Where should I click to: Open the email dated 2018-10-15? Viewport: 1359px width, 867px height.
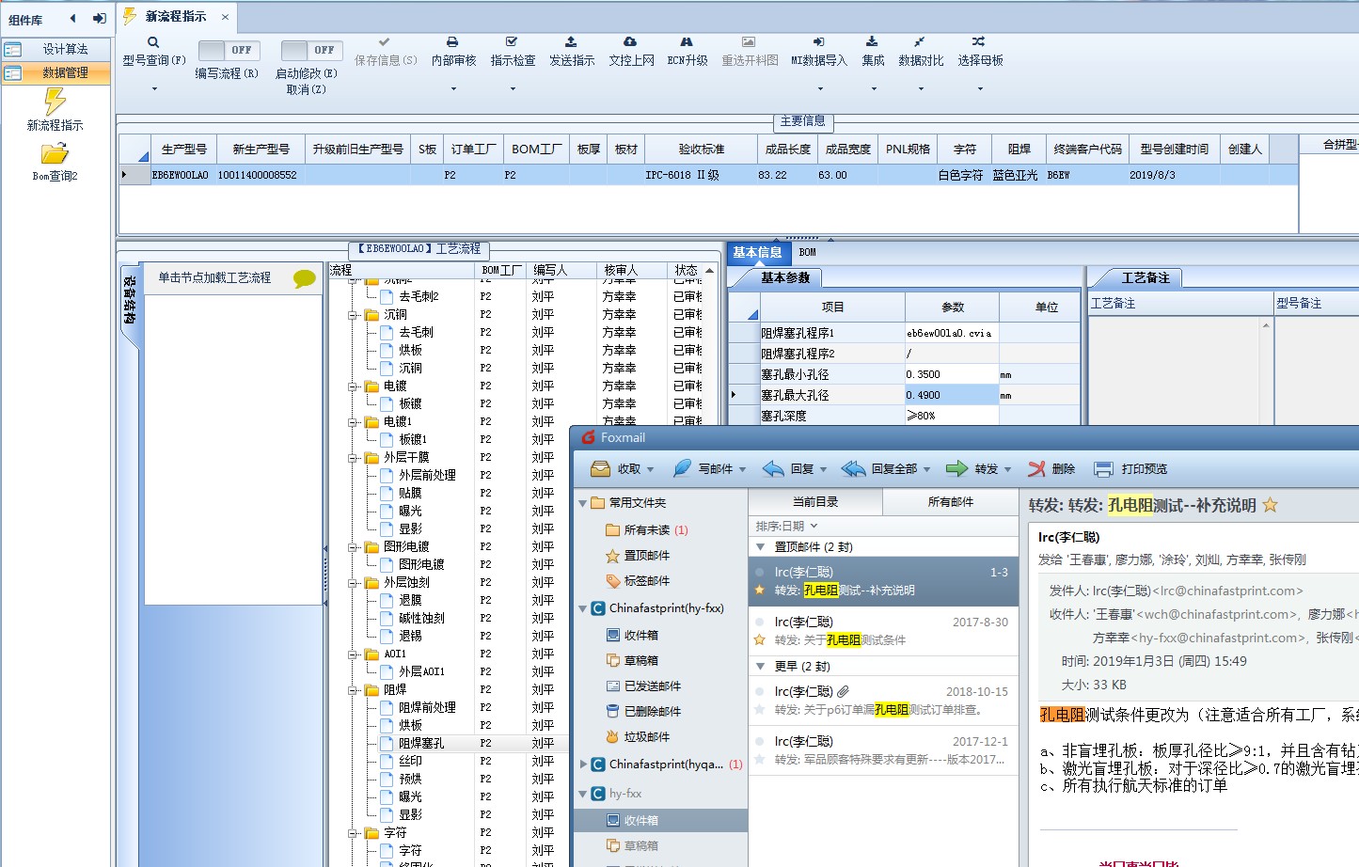coord(883,701)
